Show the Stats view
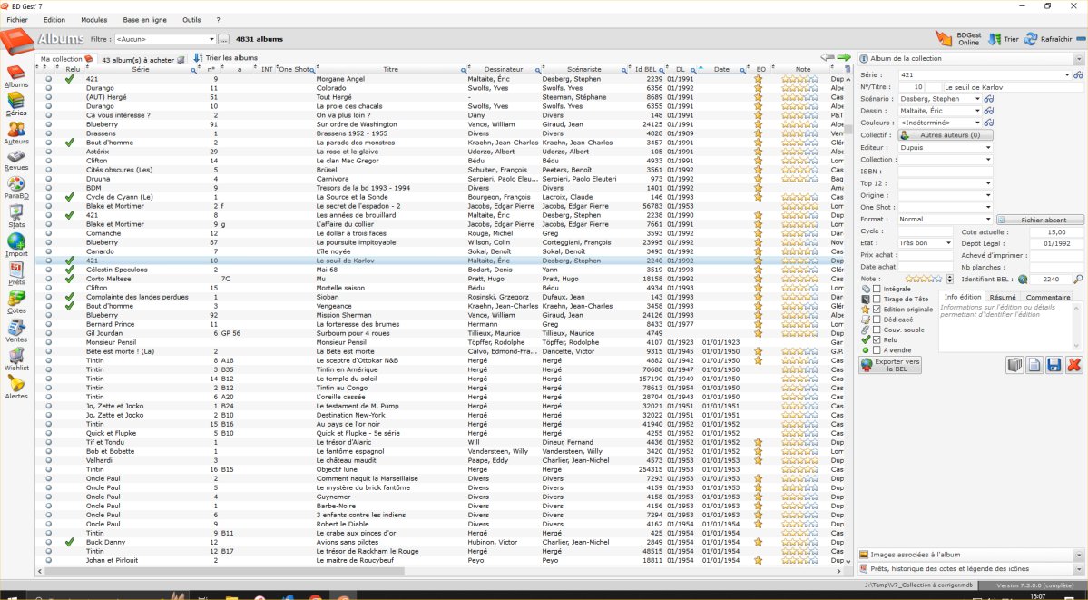The width and height of the screenshot is (1088, 600). (16, 215)
